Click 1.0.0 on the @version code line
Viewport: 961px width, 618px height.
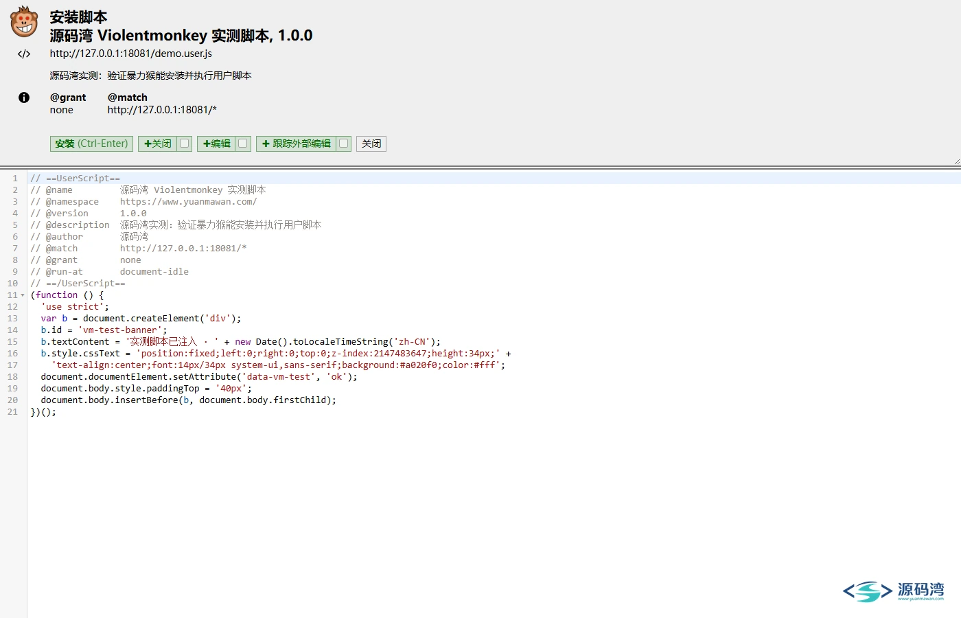[x=133, y=214]
